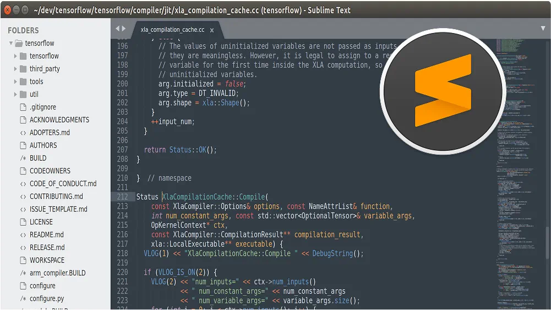The image size is (551, 310).
Task: Open the WORKSPACE file
Action: (x=47, y=260)
